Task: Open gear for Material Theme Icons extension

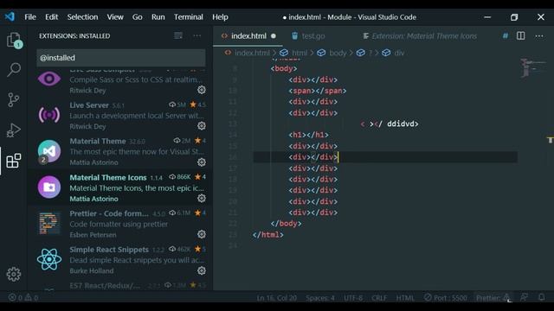Action: coord(202,198)
